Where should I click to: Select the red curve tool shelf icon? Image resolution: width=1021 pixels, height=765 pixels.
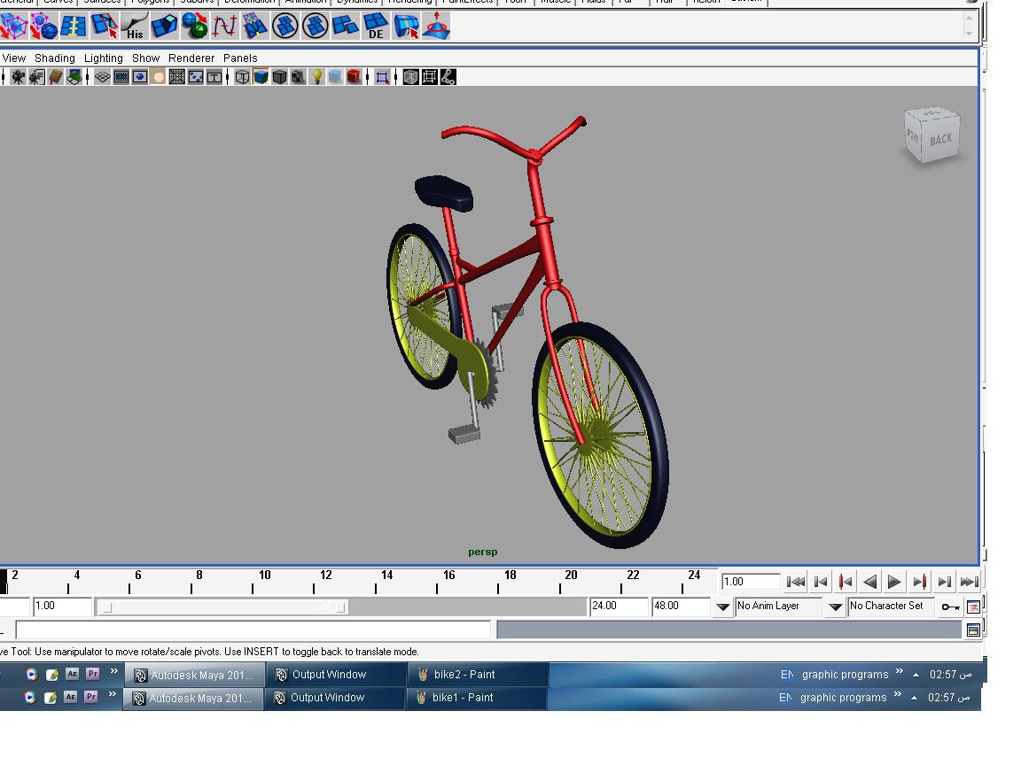pyautogui.click(x=224, y=26)
